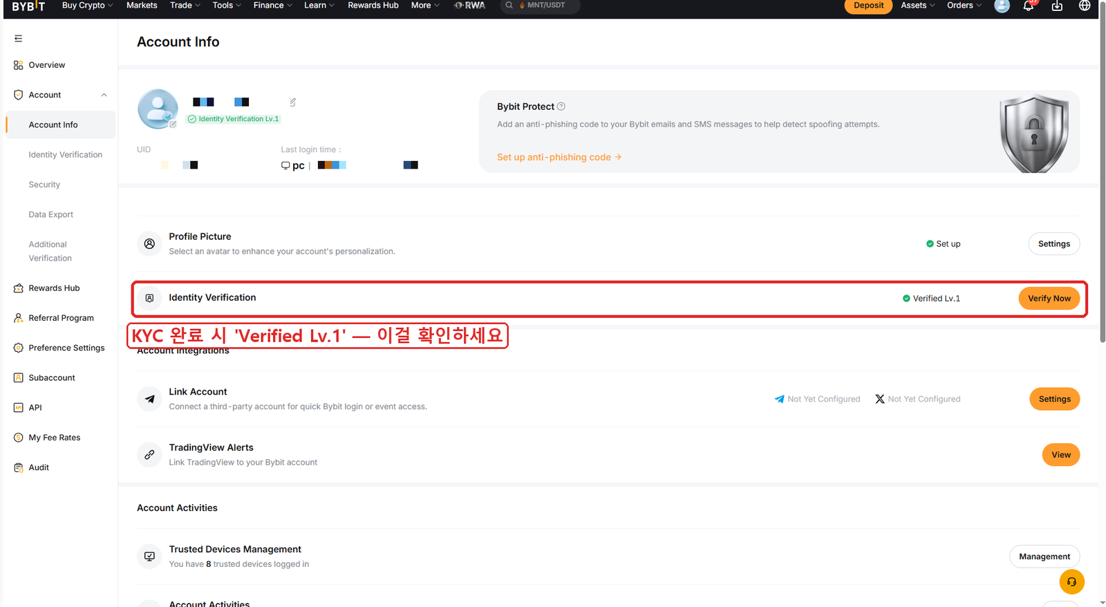The image size is (1106, 607).
Task: Click the app download icon
Action: [x=1057, y=6]
